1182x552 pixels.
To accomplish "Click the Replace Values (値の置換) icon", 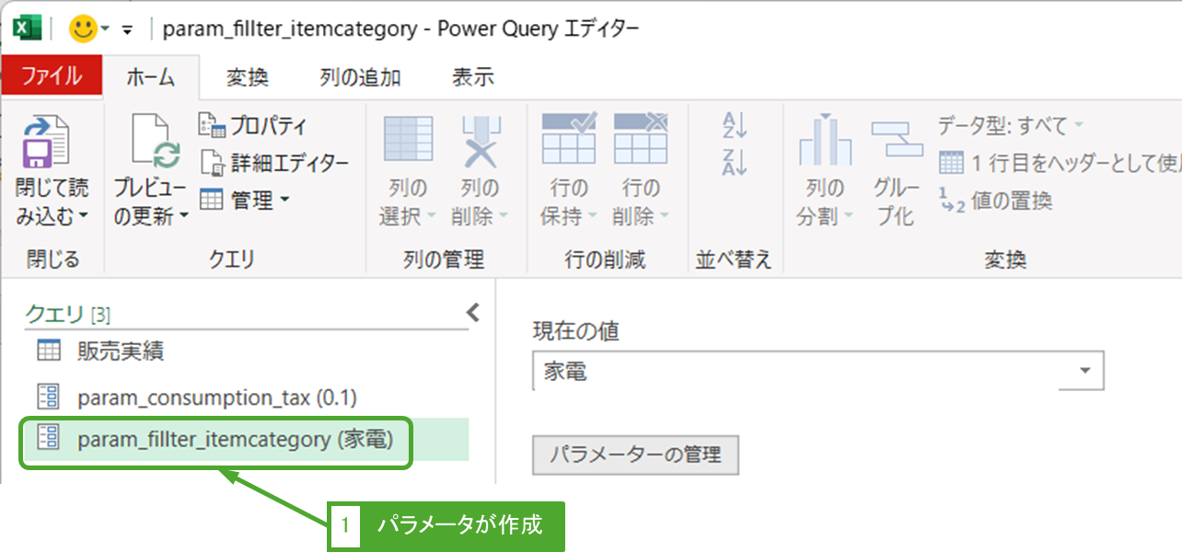I will pos(995,201).
